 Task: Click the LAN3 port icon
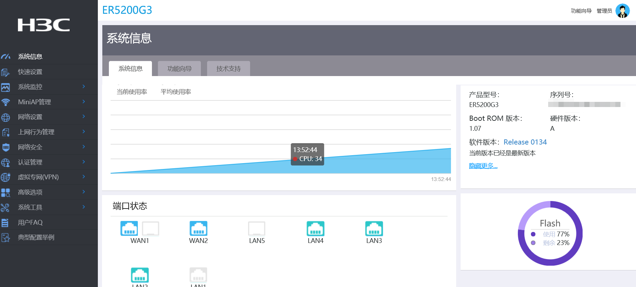point(374,228)
